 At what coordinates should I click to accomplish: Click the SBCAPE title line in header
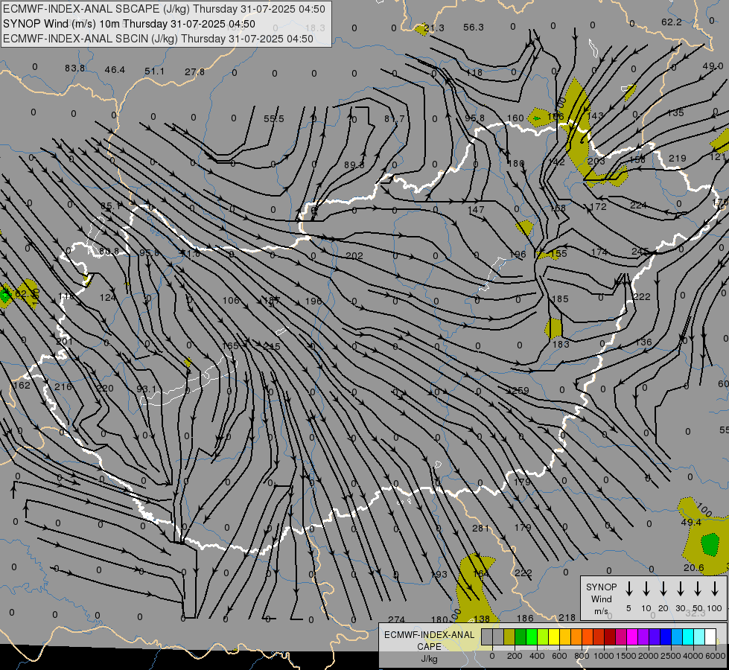tap(164, 9)
